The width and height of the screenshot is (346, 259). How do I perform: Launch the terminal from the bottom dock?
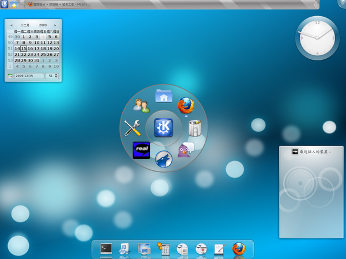click(x=106, y=249)
